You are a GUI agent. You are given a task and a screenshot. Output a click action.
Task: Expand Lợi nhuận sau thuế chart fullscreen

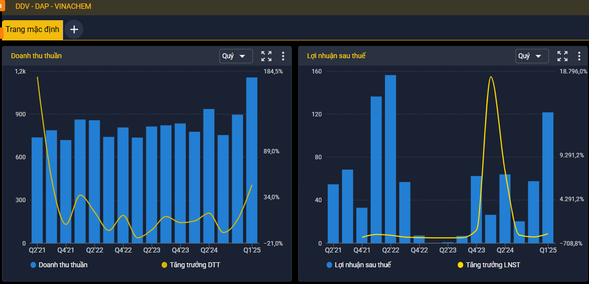coord(562,56)
